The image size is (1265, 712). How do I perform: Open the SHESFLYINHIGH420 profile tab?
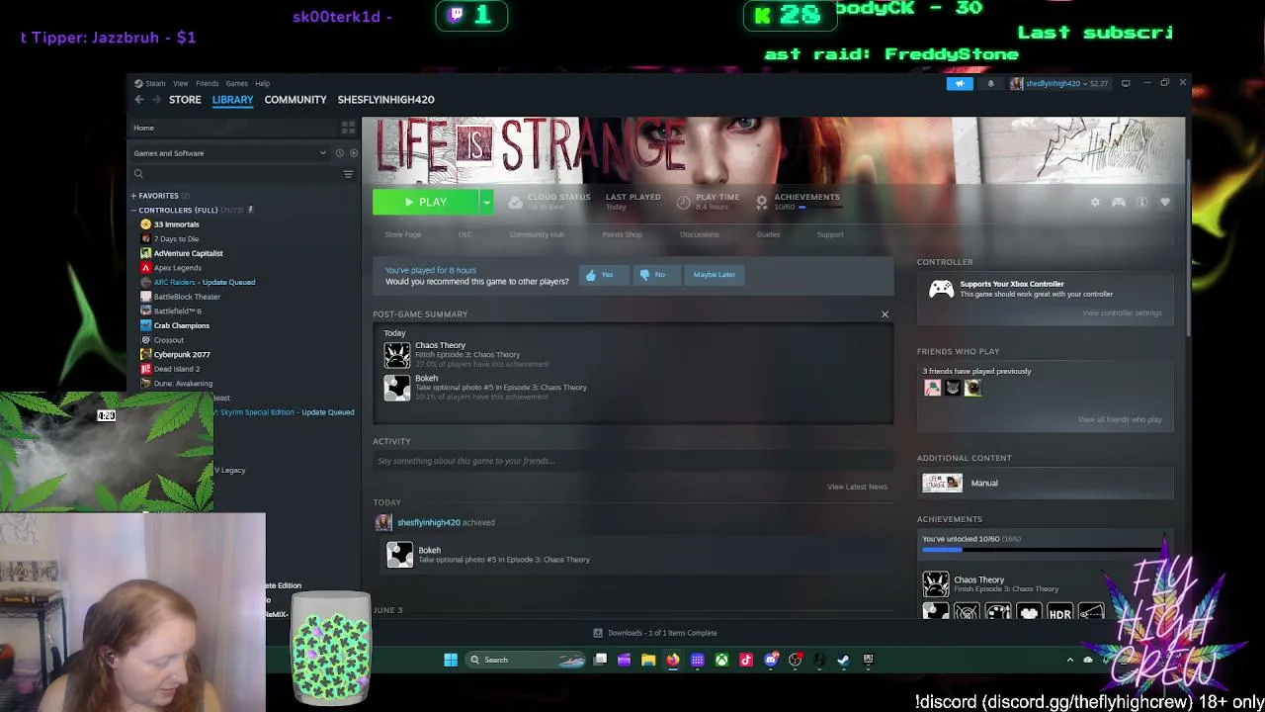[x=385, y=100]
